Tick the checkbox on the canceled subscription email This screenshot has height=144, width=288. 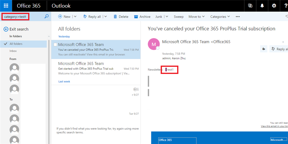pyautogui.click(x=55, y=44)
